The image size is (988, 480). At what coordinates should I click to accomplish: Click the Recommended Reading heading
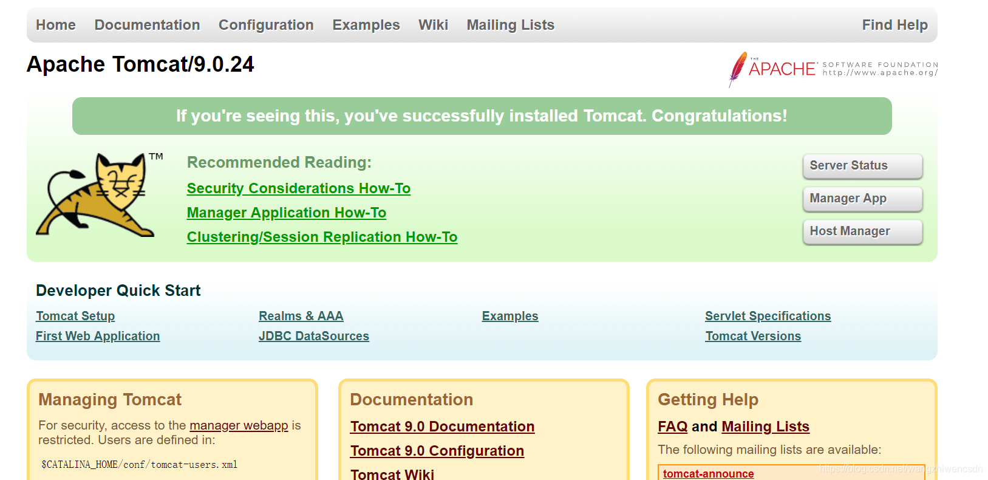[279, 162]
